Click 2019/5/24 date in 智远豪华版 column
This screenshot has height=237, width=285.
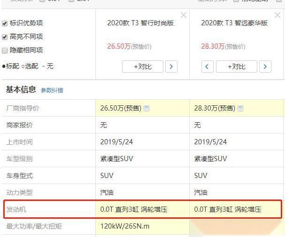210,142
